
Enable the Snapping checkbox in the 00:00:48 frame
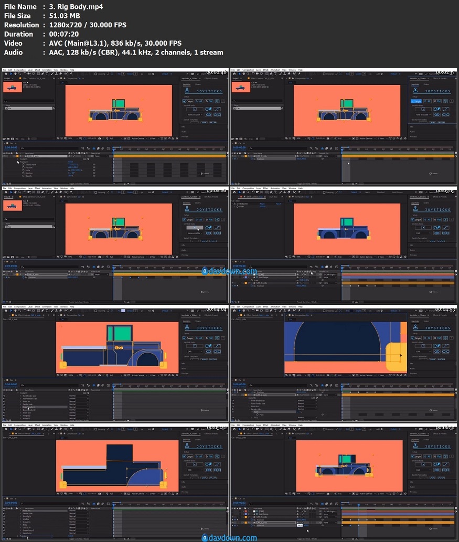tap(95, 75)
